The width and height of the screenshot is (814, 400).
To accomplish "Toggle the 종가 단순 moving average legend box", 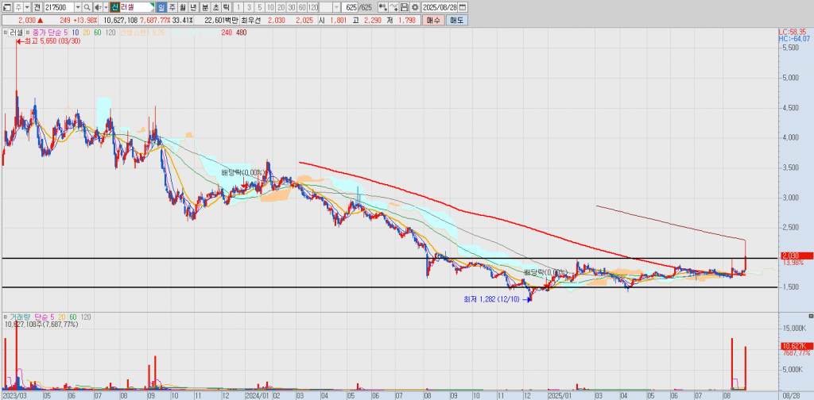I will click(x=27, y=33).
